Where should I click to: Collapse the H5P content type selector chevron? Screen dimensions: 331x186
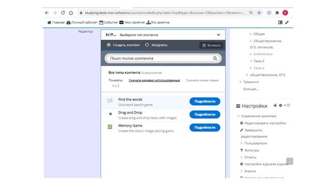click(x=218, y=35)
